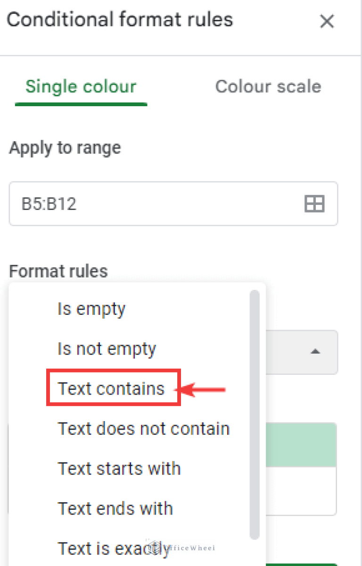This screenshot has width=362, height=566.
Task: Select Text contains from the dropdown list
Action: click(x=112, y=388)
